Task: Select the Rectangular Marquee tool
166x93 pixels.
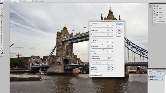Action: coord(2,7)
